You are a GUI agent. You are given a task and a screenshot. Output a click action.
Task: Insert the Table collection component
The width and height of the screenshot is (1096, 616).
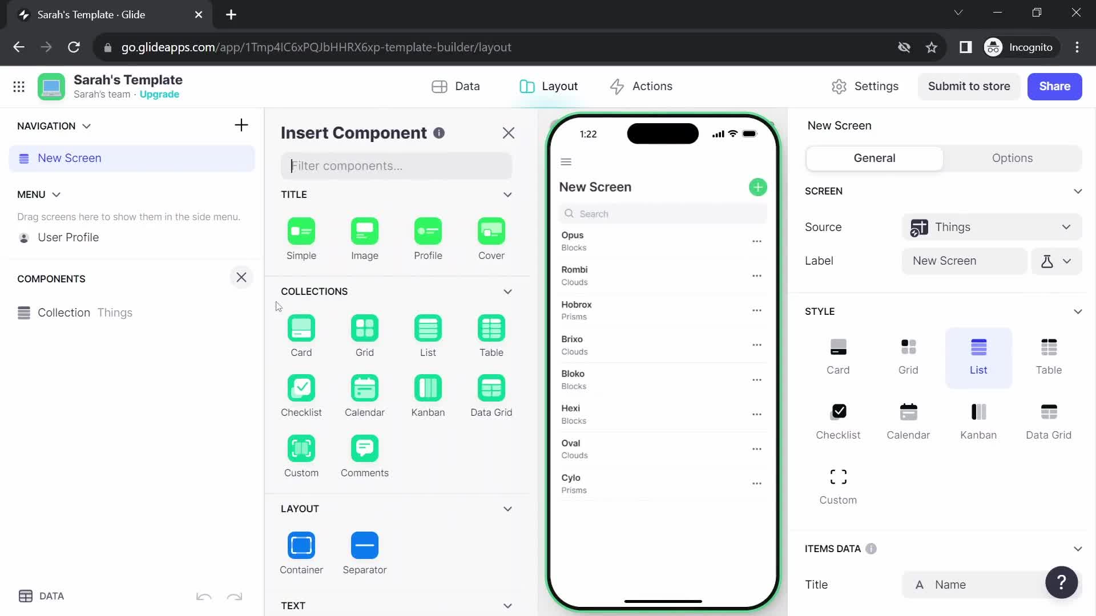(491, 336)
